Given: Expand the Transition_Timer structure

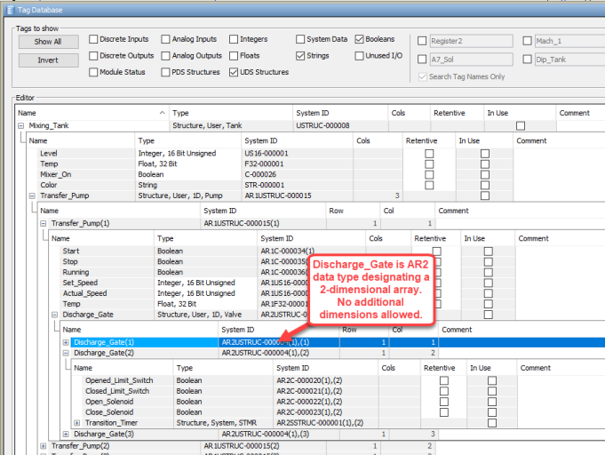Looking at the screenshot, I should tap(76, 422).
